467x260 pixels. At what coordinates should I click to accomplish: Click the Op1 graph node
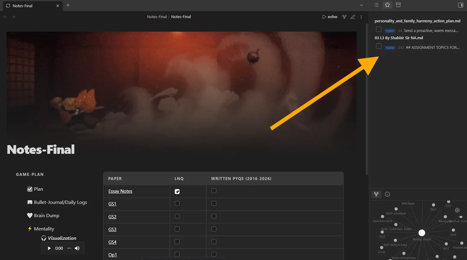[433, 205]
